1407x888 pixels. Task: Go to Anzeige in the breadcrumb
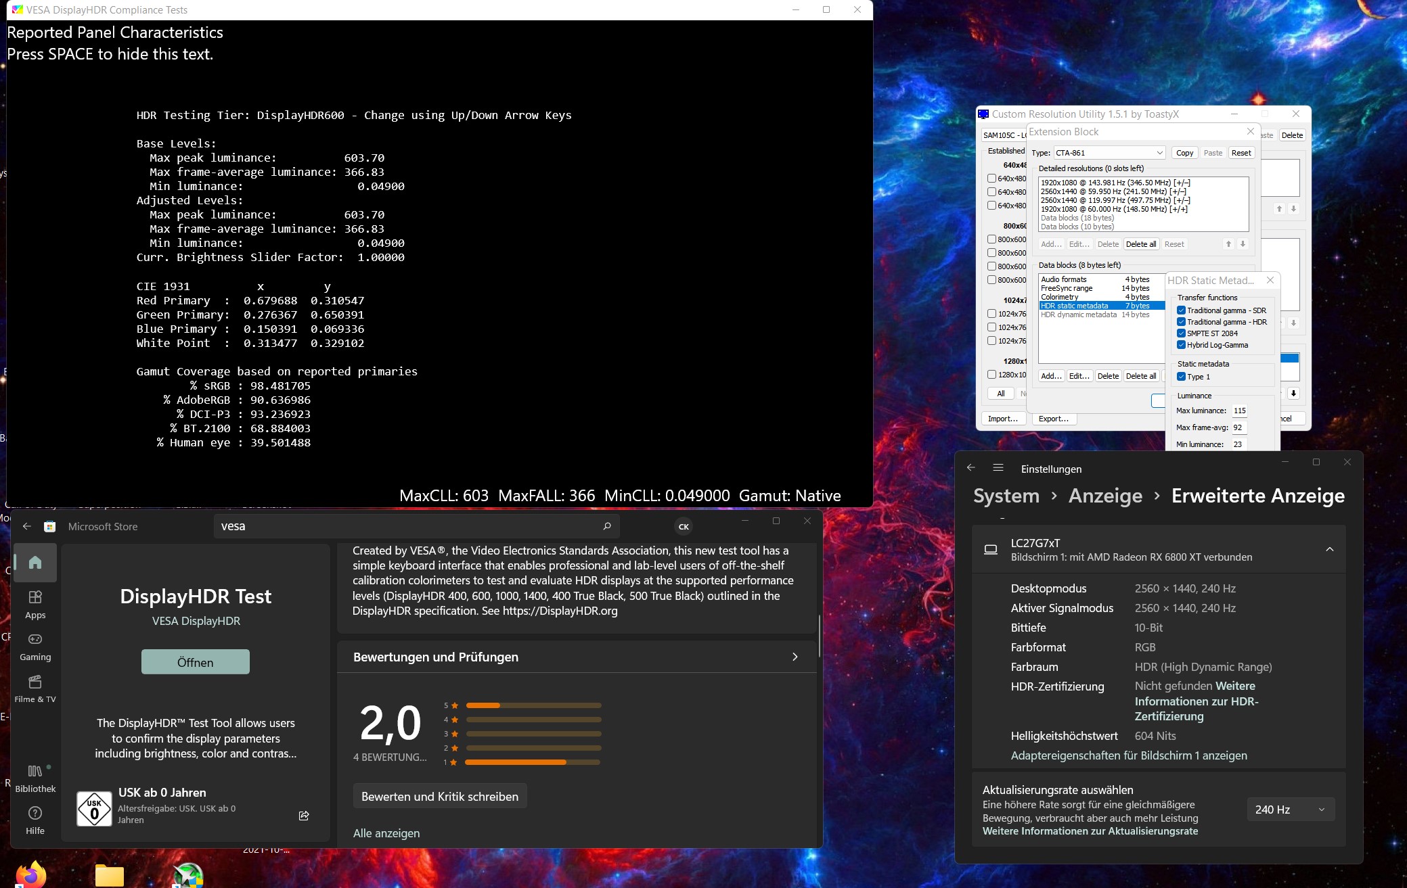pyautogui.click(x=1105, y=496)
